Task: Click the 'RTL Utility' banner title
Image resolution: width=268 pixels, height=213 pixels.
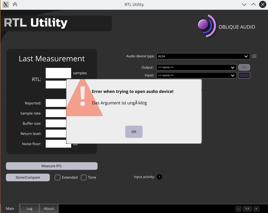Action: [36, 23]
